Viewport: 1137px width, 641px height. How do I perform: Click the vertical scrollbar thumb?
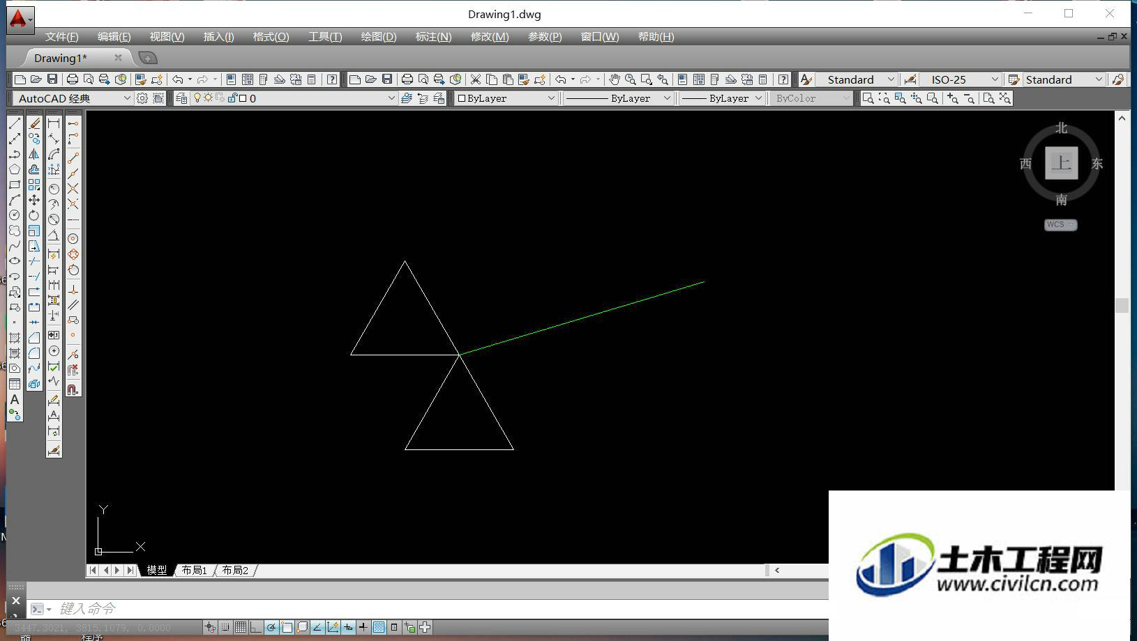pos(1122,305)
